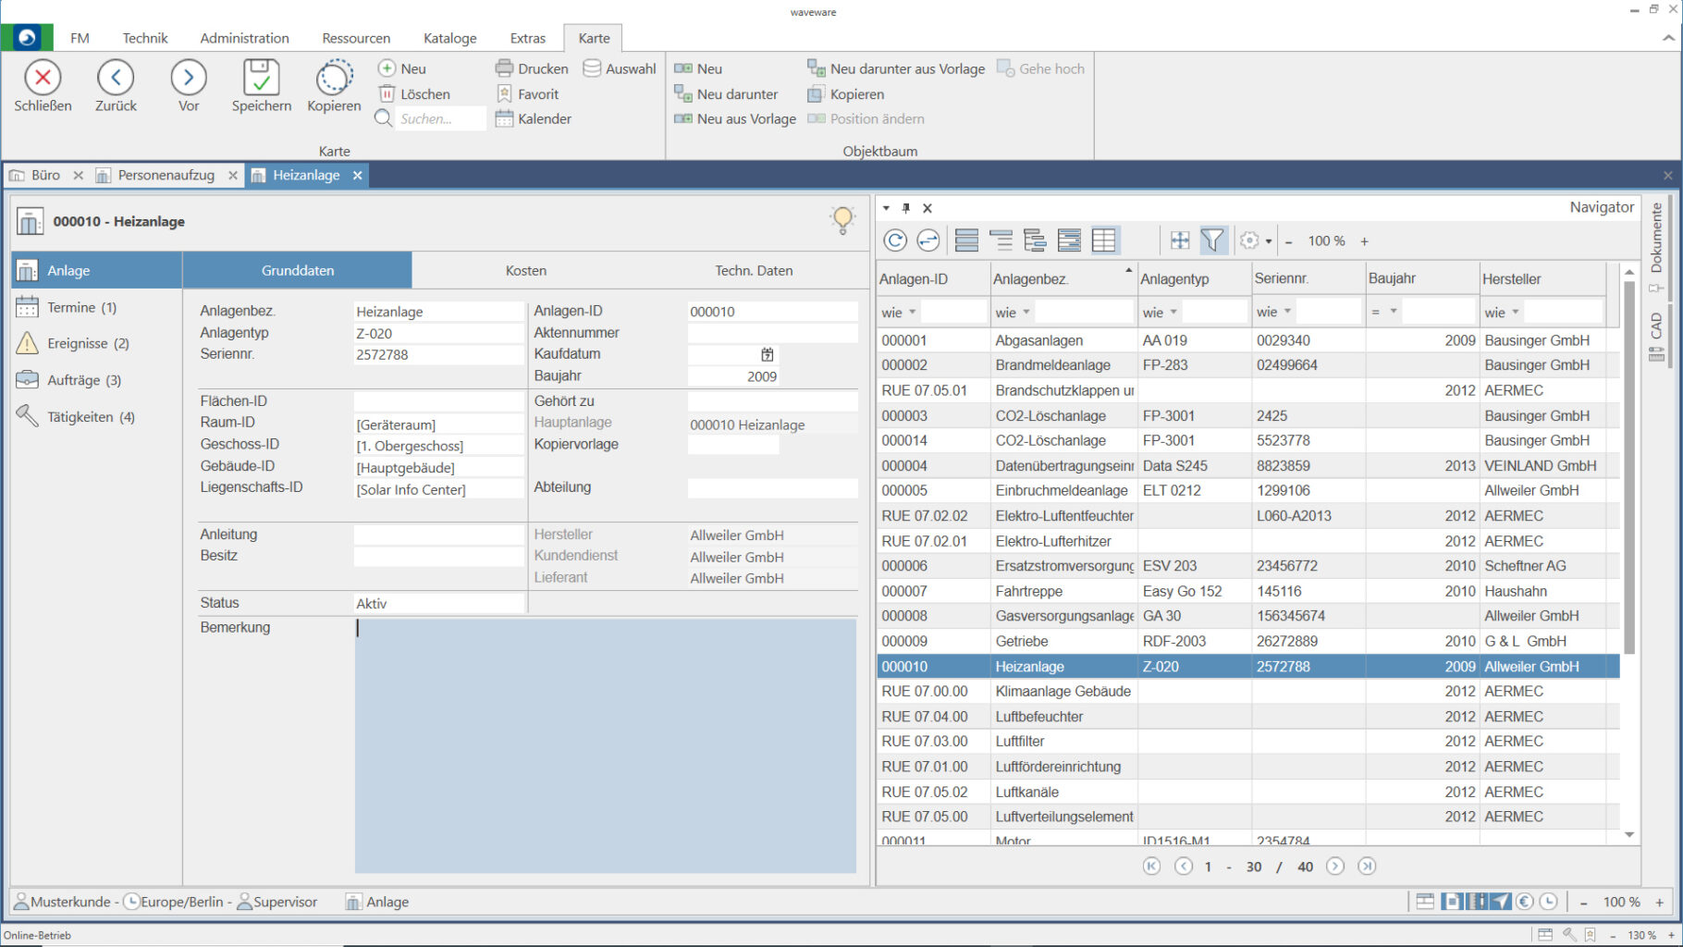Toggle grid table view in Navigator
The width and height of the screenshot is (1683, 947).
pos(1103,240)
